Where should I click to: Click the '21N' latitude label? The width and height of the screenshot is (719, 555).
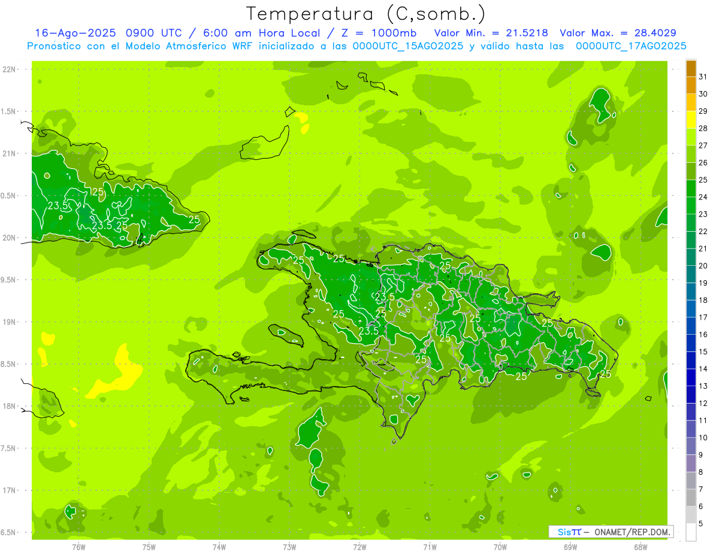[10, 154]
